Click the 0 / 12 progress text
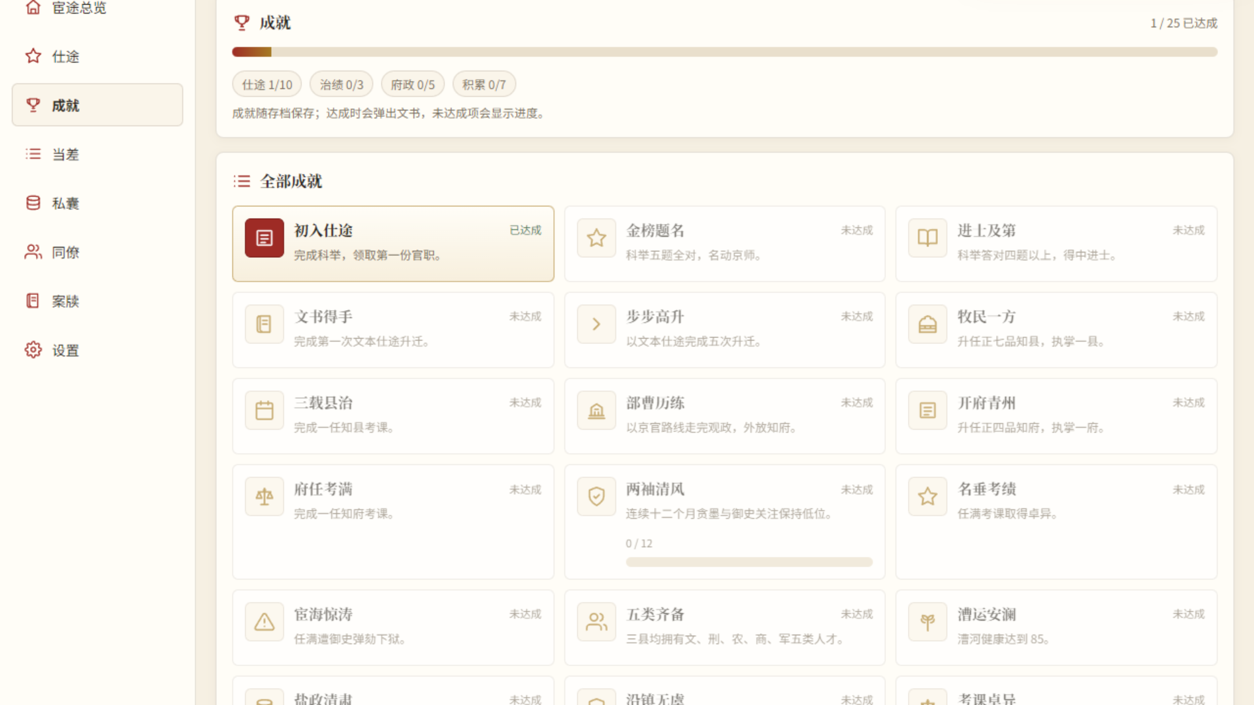This screenshot has width=1254, height=705. (x=639, y=543)
